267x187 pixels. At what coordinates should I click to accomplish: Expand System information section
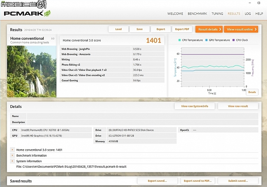click(x=12, y=161)
